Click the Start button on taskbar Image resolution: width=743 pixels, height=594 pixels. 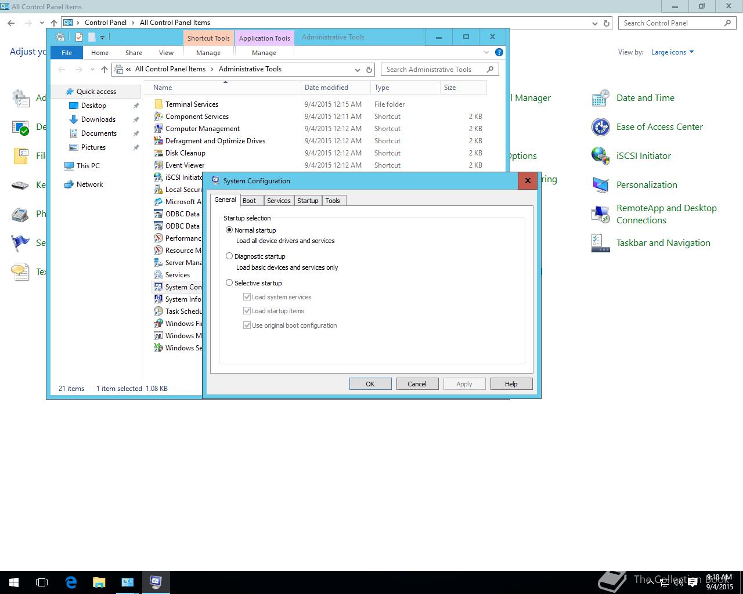pos(14,582)
